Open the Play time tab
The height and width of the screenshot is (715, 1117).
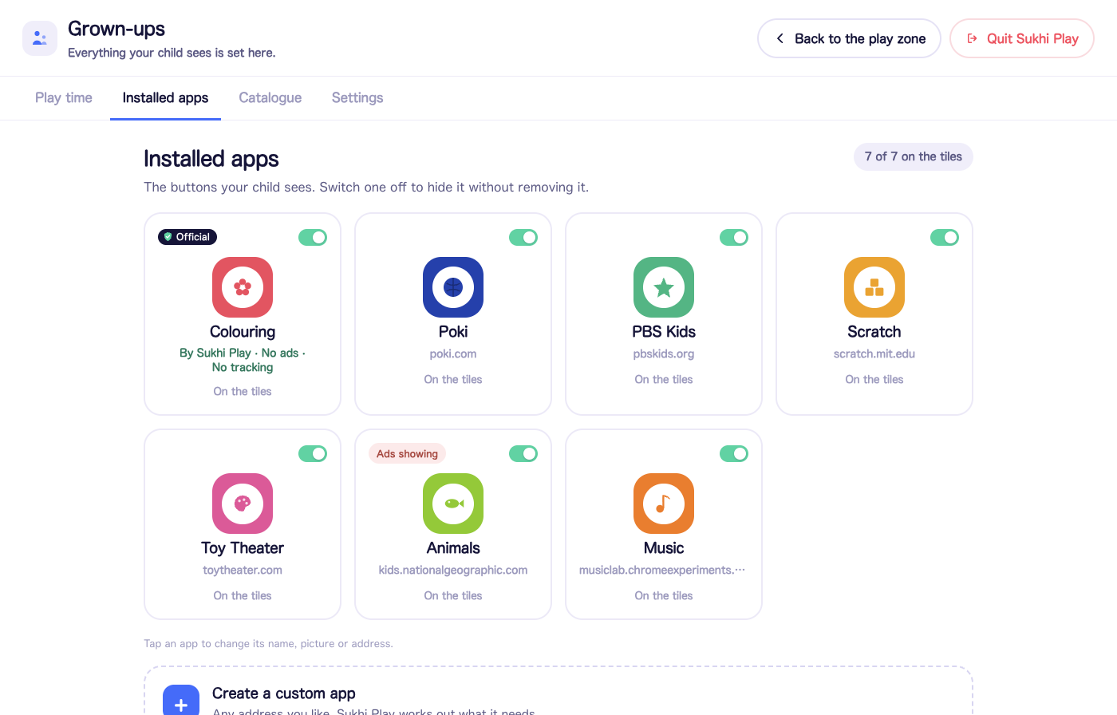pos(64,97)
